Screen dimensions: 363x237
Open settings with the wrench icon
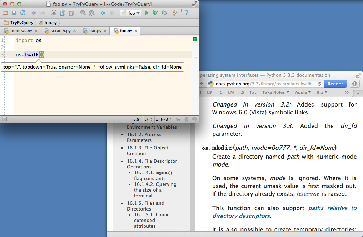click(175, 13)
